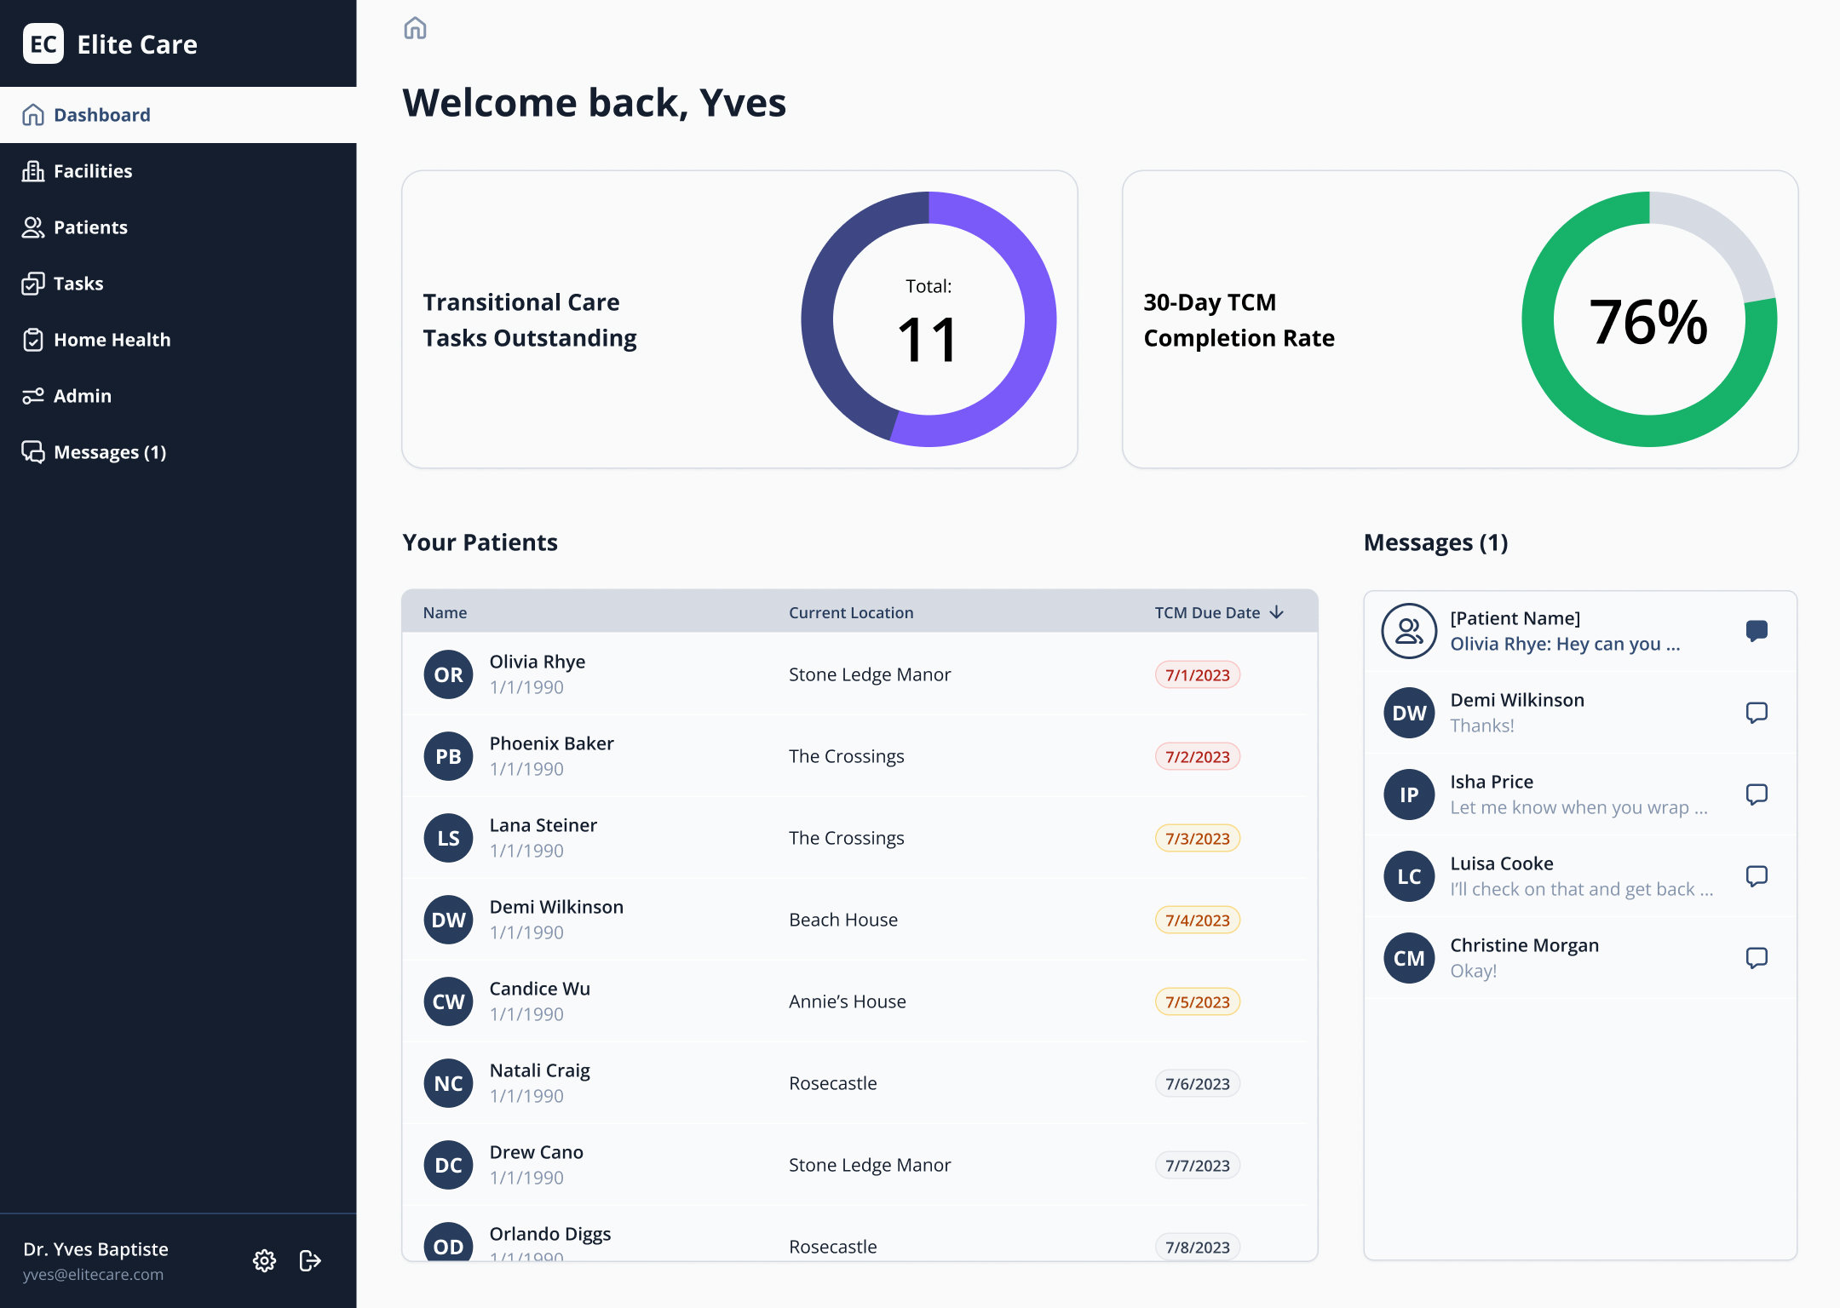The image size is (1840, 1308).
Task: Click the Messages chat bubble icon in sidebar
Action: (x=33, y=451)
